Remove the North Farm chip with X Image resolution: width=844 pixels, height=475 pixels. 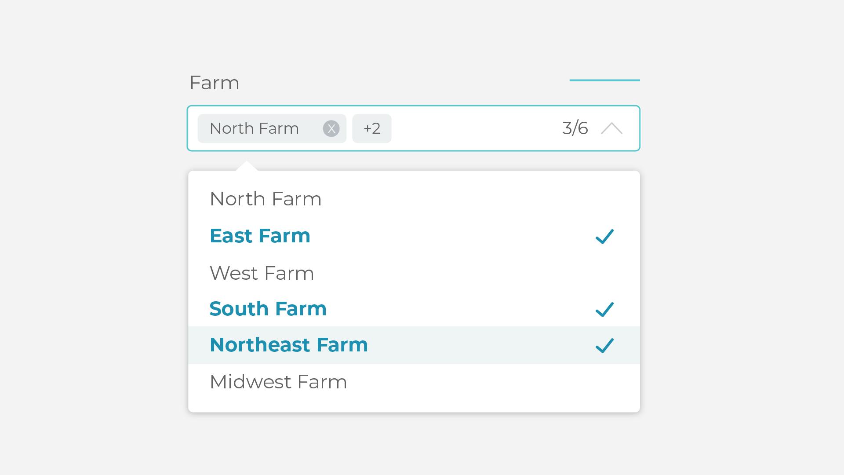pyautogui.click(x=331, y=128)
